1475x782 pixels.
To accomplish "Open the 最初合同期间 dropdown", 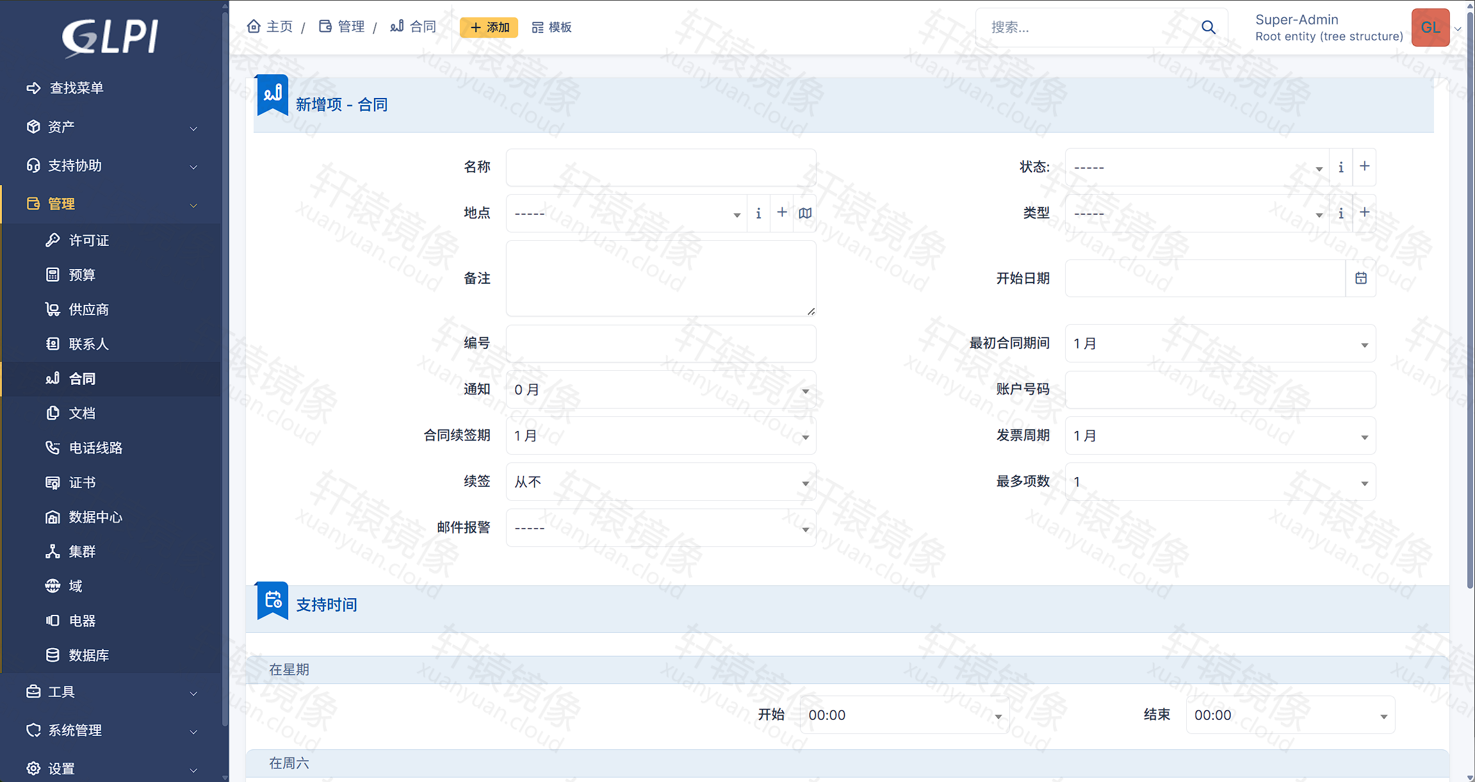I will click(x=1220, y=343).
